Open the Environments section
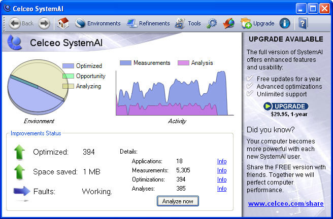Screen dimensions: 333x219 pyautogui.click(x=97, y=23)
